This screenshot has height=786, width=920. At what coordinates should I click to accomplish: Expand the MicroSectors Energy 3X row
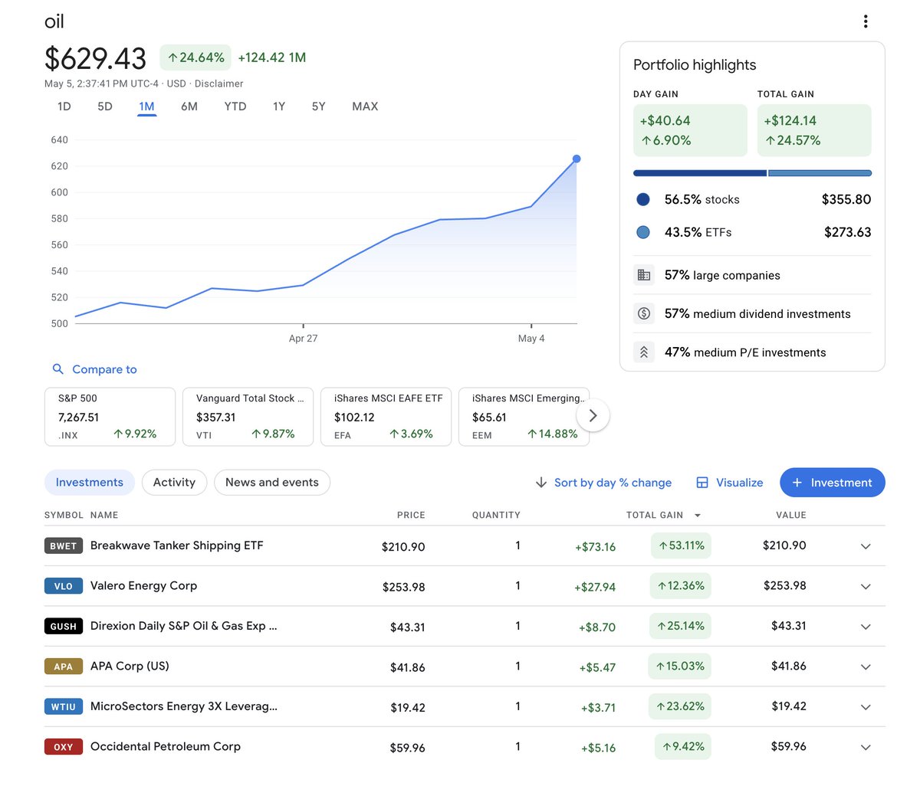tap(866, 707)
